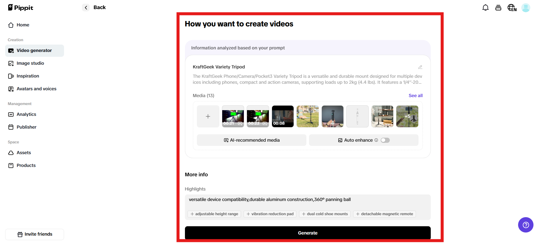This screenshot has width=542, height=243.
Task: Click the AI-recommended media button
Action: click(x=252, y=140)
